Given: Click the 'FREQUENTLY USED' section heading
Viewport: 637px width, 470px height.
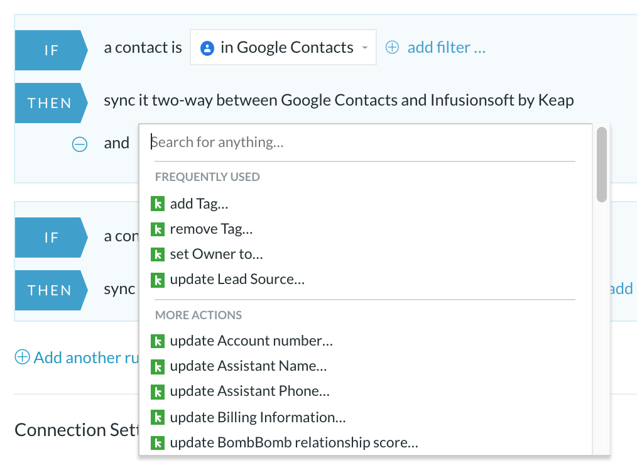Looking at the screenshot, I should coord(207,177).
